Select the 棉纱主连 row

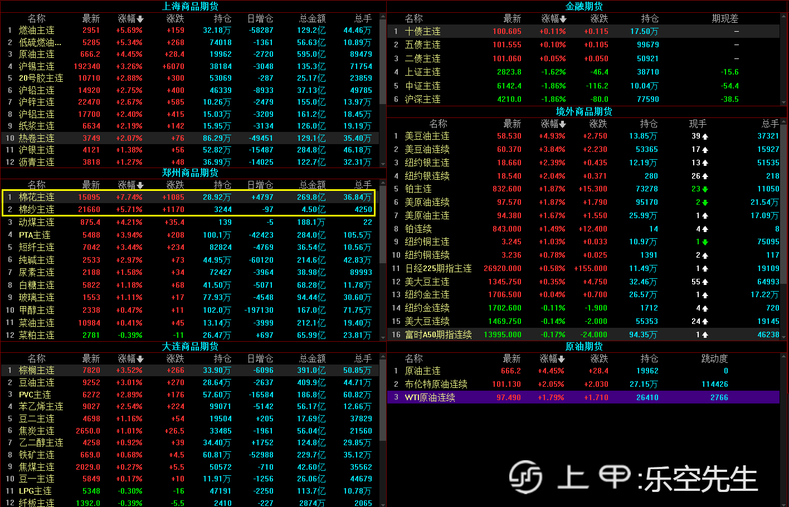pyautogui.click(x=190, y=209)
